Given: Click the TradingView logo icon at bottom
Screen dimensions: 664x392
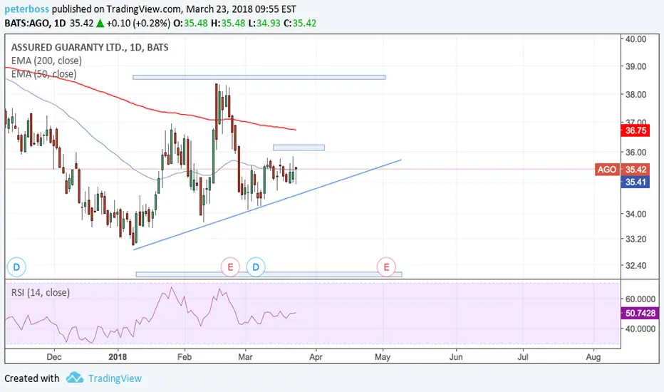Looking at the screenshot, I should click(75, 378).
